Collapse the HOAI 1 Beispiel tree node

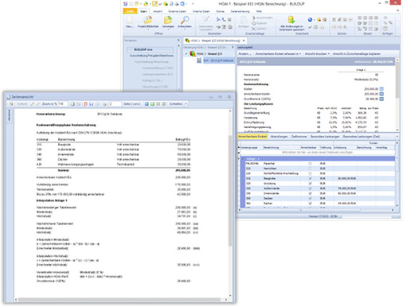(186, 54)
